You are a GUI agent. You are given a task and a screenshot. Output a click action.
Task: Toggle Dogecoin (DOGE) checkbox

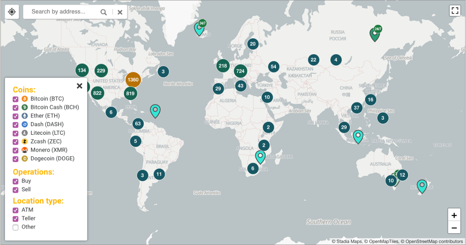click(15, 159)
